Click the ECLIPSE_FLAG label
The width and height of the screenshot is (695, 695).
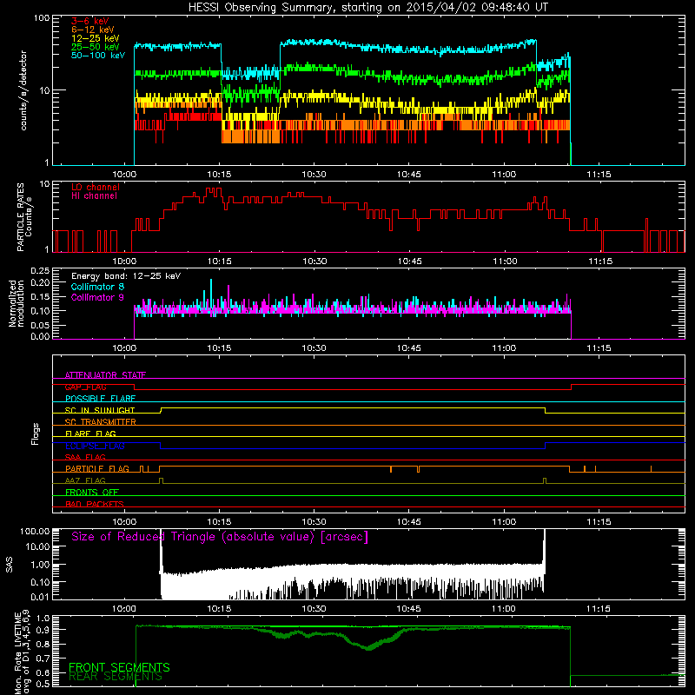click(95, 446)
